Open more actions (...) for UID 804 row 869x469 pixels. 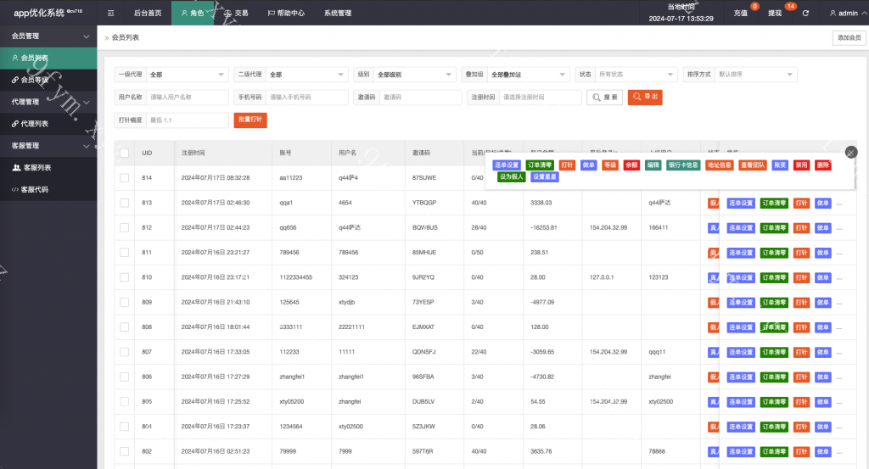[839, 427]
